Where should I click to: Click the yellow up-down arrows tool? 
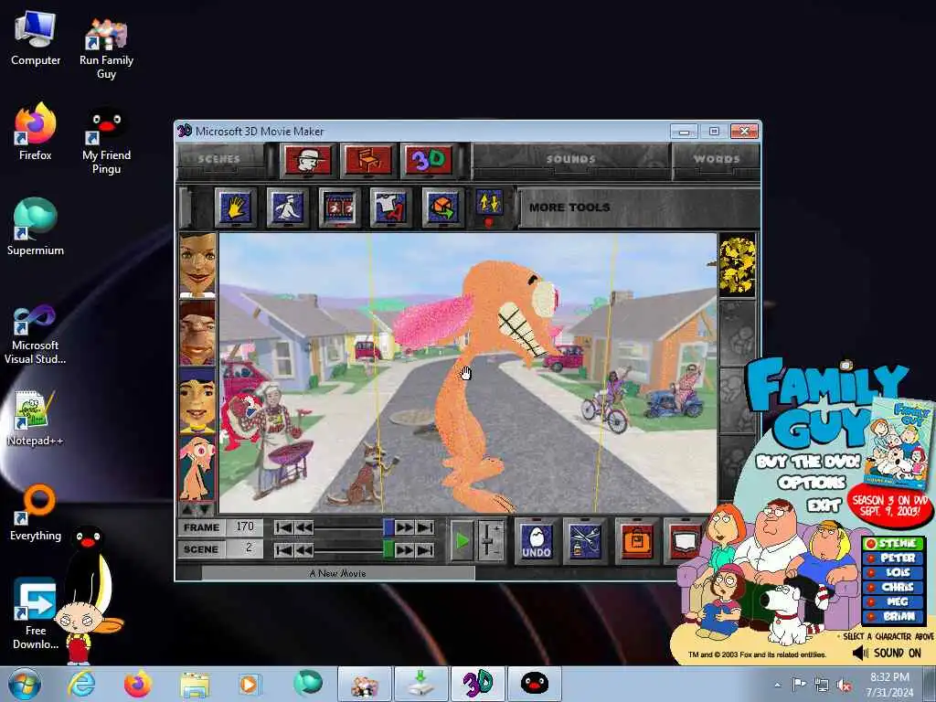[x=489, y=202]
